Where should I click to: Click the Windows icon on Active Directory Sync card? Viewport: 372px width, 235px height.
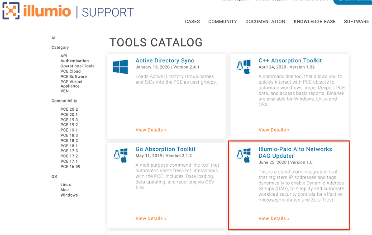(x=120, y=67)
